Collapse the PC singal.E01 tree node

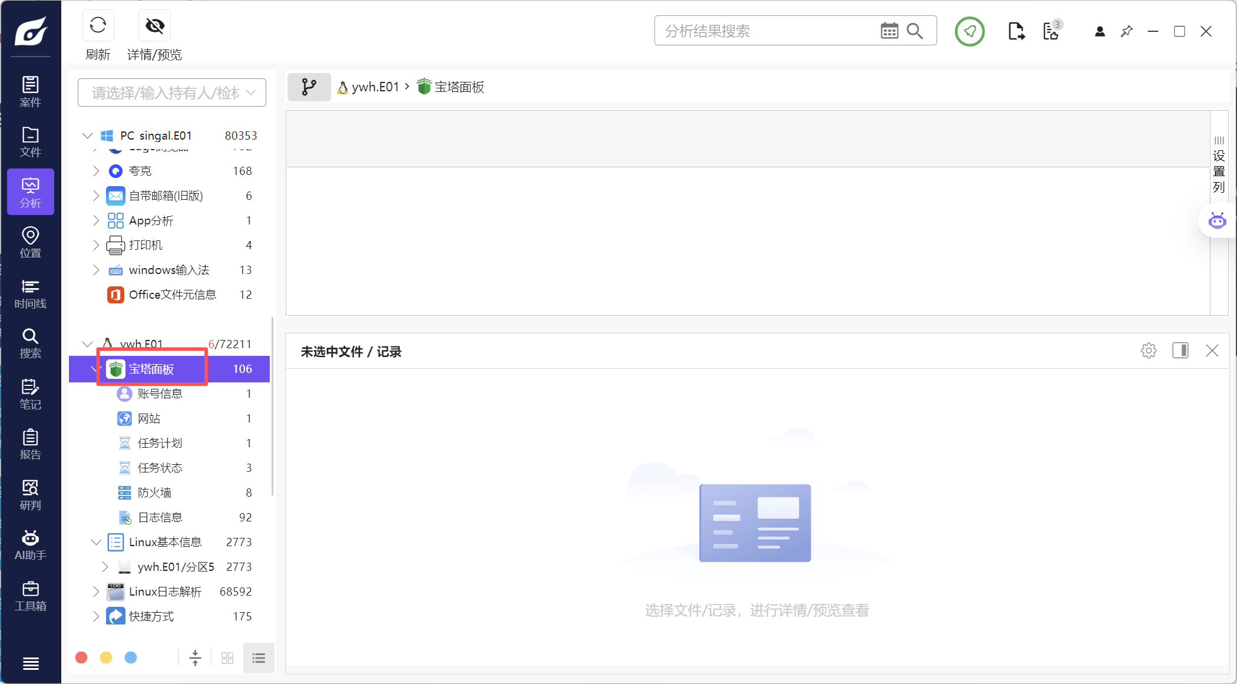point(88,136)
